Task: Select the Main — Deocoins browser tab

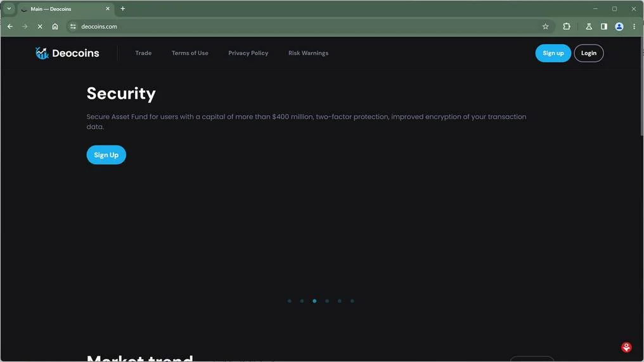Action: point(66,9)
